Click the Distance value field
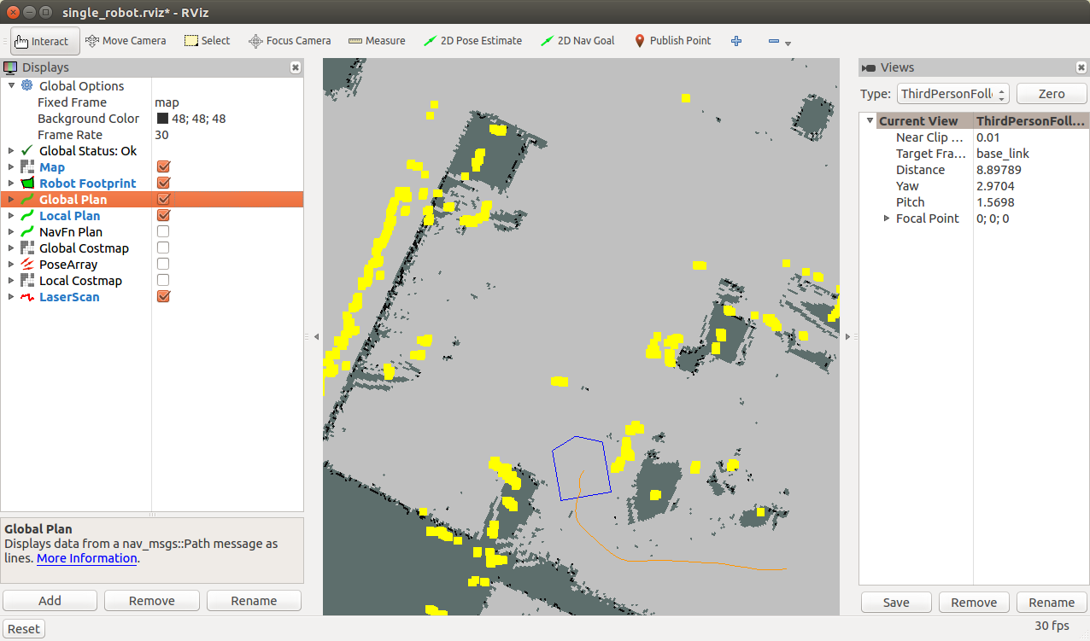This screenshot has width=1090, height=641. click(1029, 170)
